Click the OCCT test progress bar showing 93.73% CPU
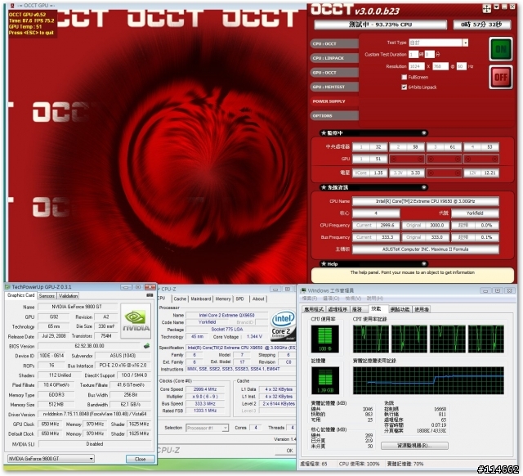 (380, 25)
